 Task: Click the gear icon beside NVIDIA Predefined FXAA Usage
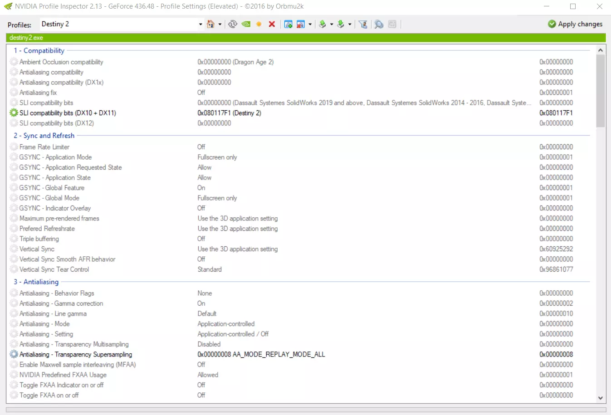14,375
